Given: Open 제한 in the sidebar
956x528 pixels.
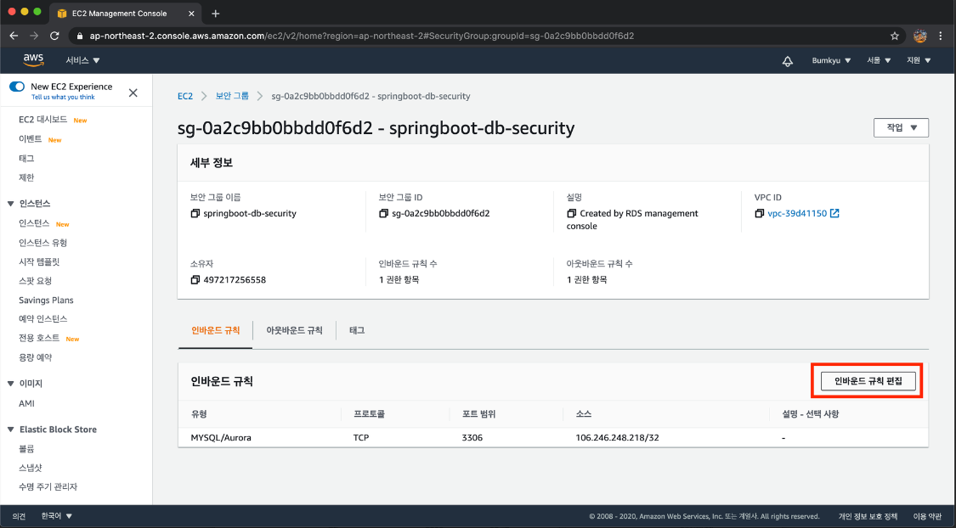Looking at the screenshot, I should (26, 177).
